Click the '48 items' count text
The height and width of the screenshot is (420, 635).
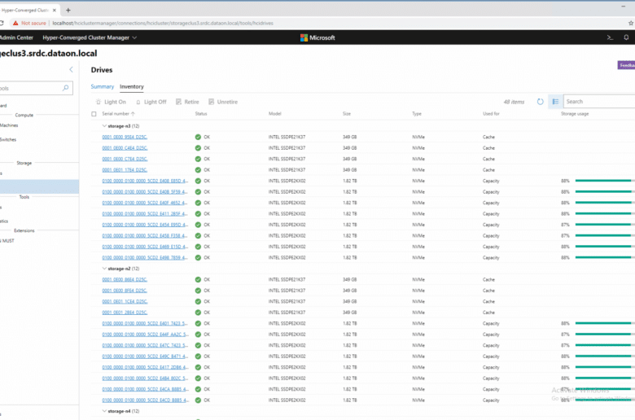(514, 102)
